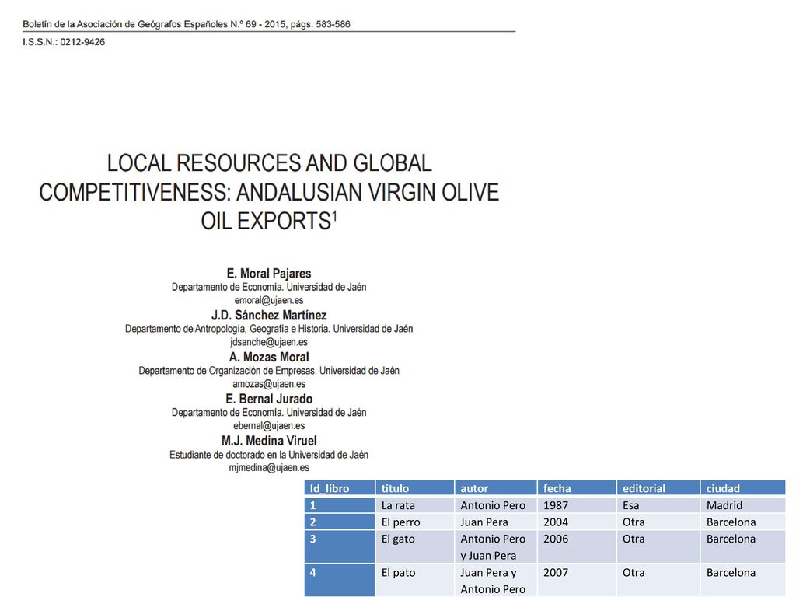The height and width of the screenshot is (597, 796).
Task: Click the Id_libro cell '2'
Action: [x=340, y=522]
